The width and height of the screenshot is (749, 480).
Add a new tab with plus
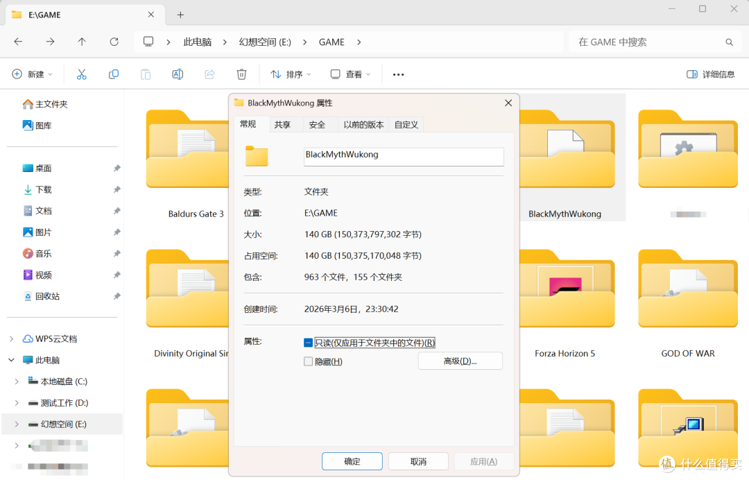click(x=180, y=15)
